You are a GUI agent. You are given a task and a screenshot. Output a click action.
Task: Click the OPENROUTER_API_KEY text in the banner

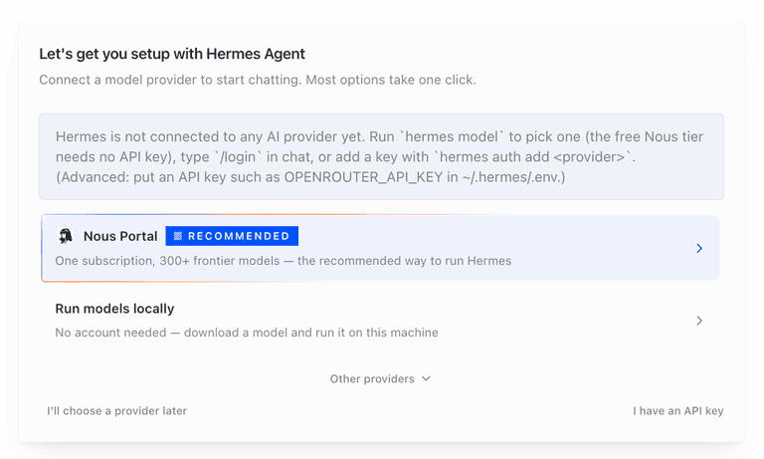(363, 177)
